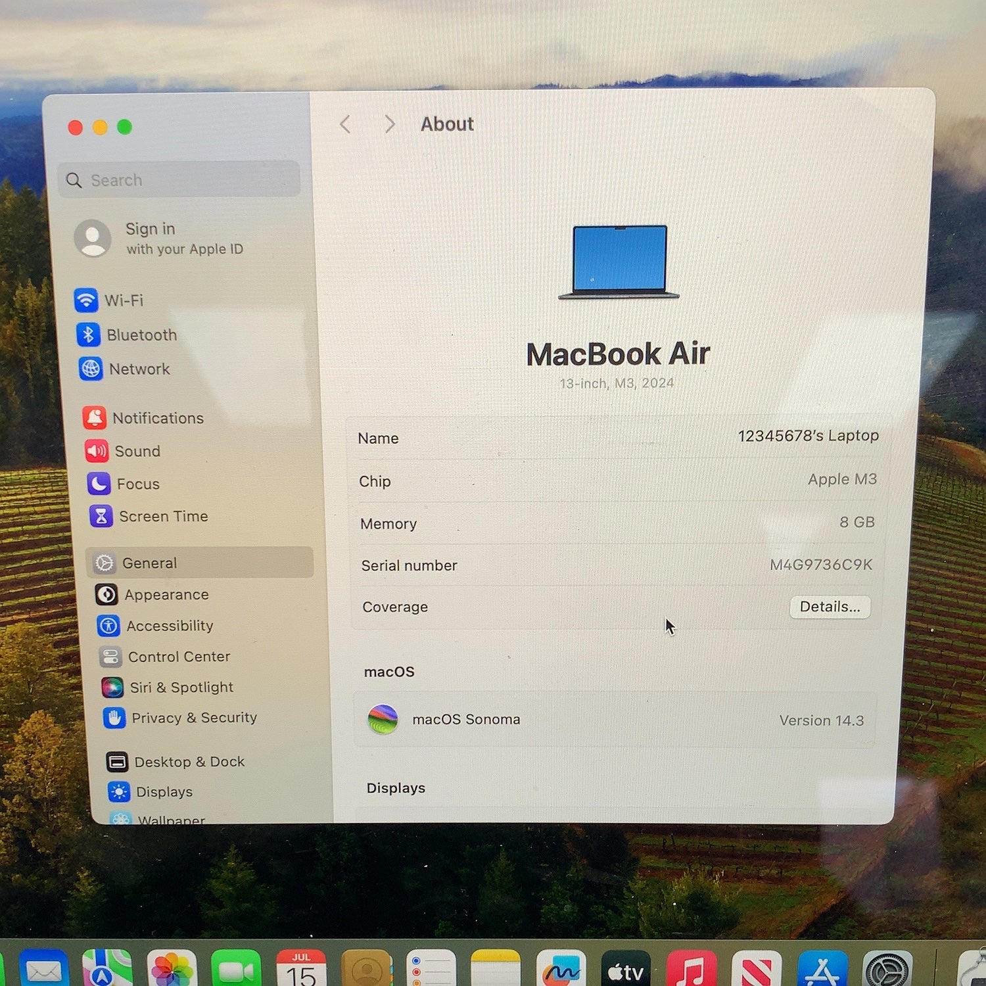Open Apple TV from the Dock

(626, 970)
